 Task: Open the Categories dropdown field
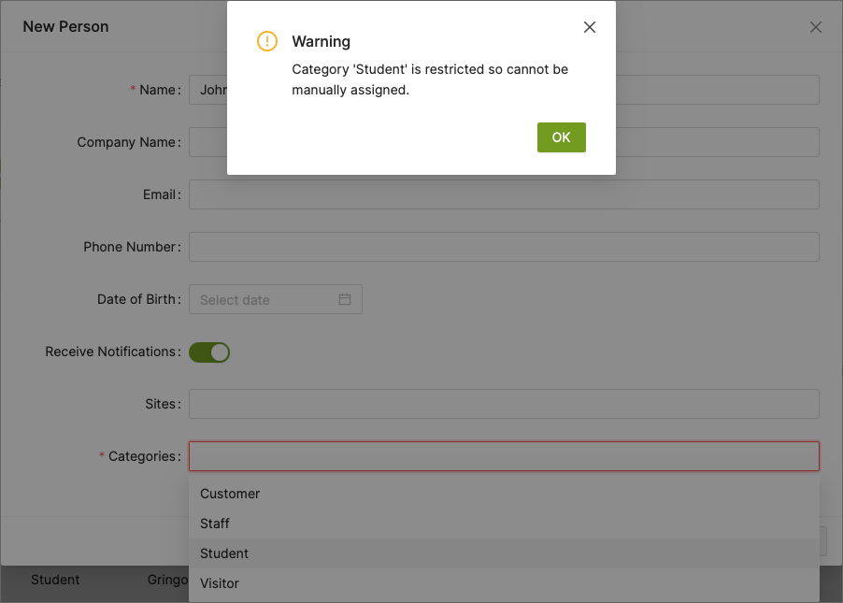pyautogui.click(x=504, y=456)
